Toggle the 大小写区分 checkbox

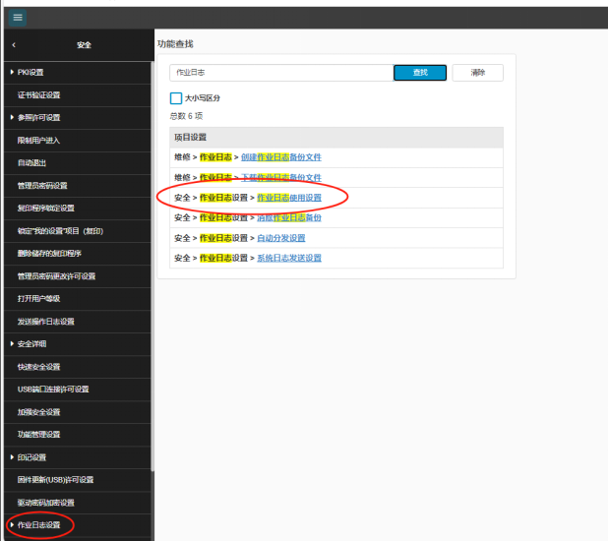(x=176, y=98)
